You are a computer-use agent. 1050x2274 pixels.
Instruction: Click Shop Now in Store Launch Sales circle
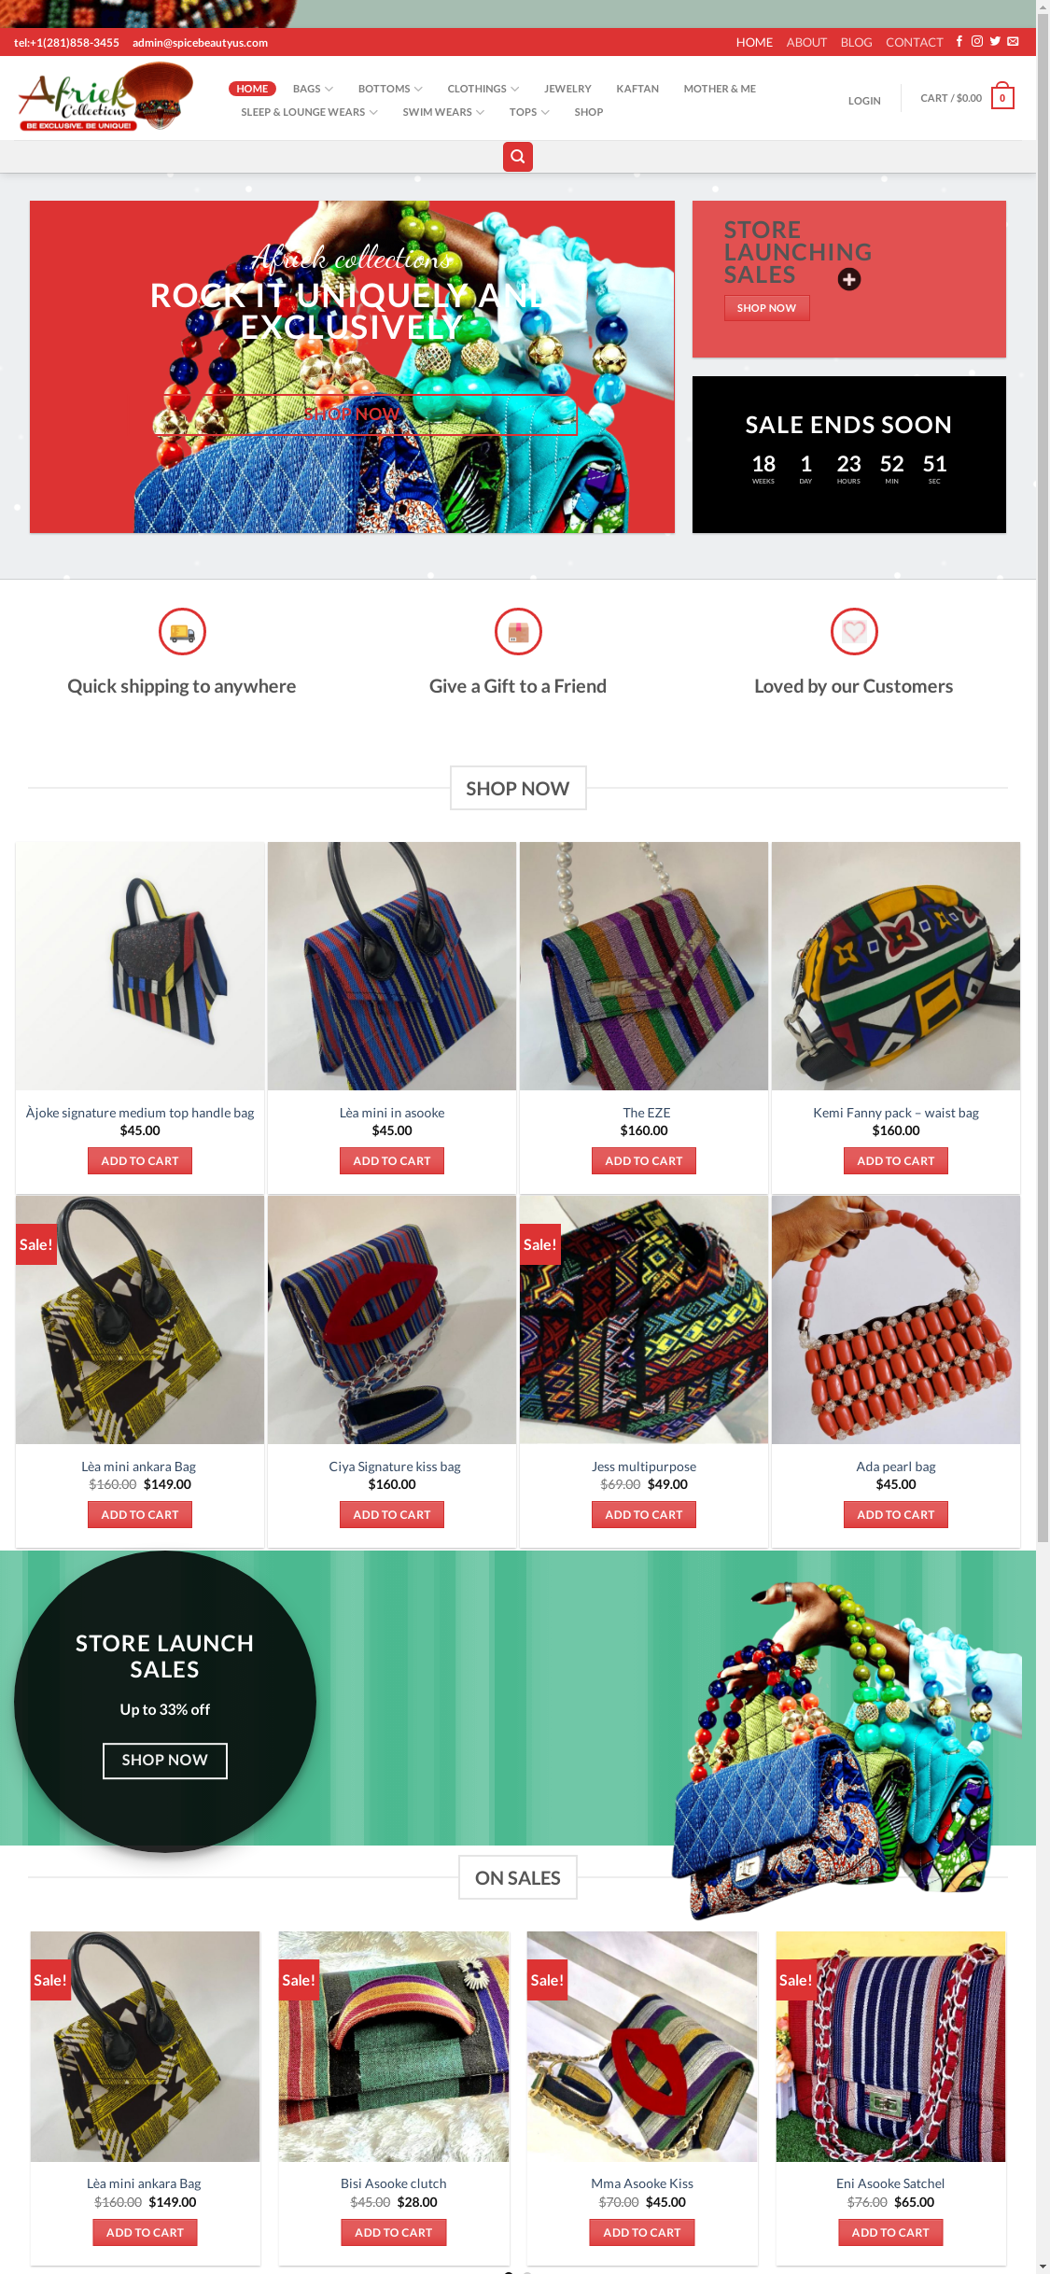(165, 1761)
